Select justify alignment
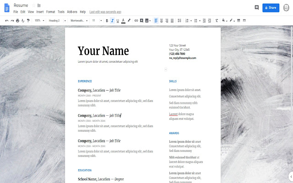 pyautogui.click(x=172, y=21)
